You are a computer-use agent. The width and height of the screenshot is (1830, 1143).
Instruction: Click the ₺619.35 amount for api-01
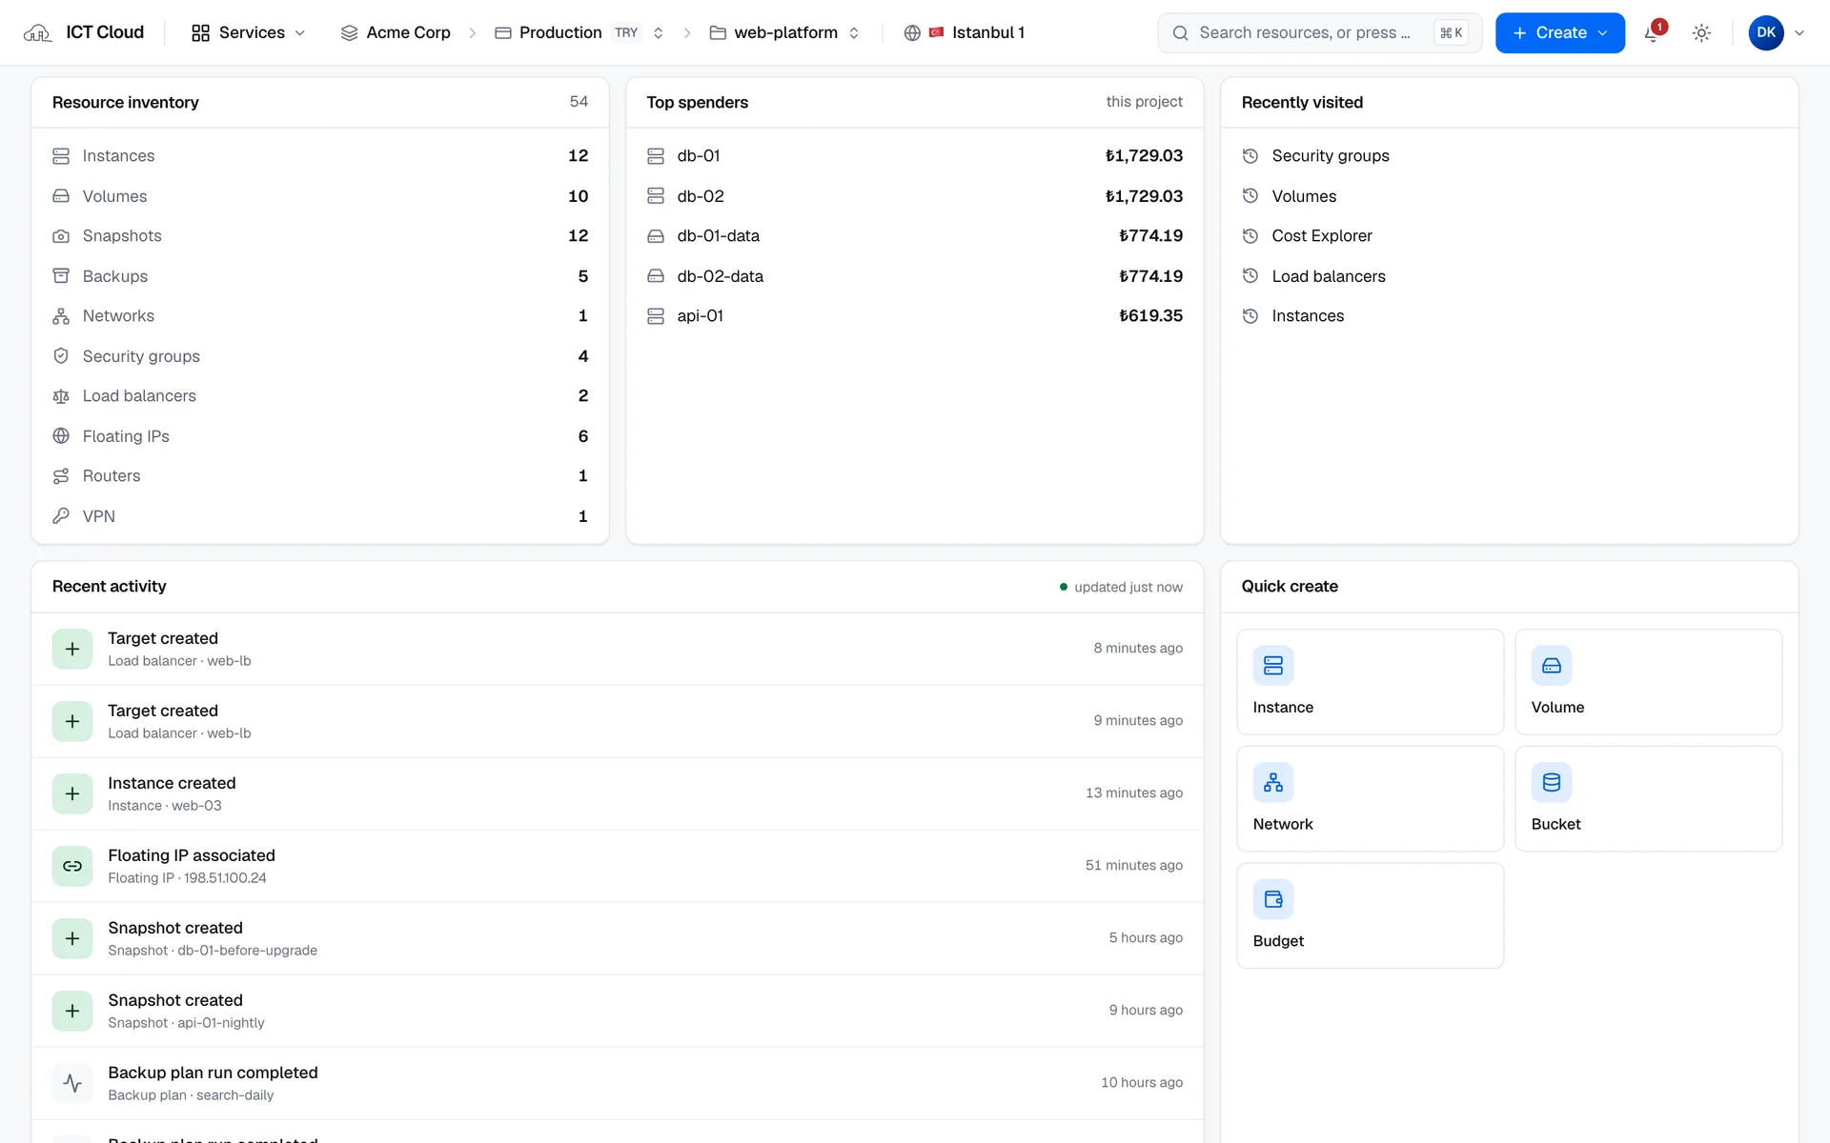tap(1150, 316)
